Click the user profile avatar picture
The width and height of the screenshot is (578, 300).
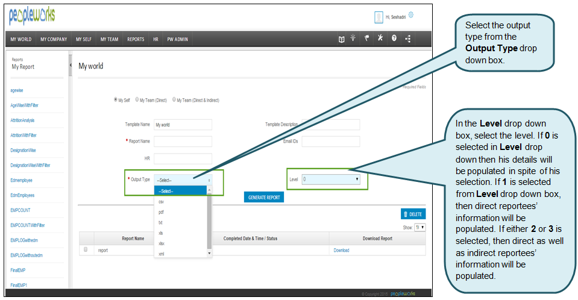379,17
